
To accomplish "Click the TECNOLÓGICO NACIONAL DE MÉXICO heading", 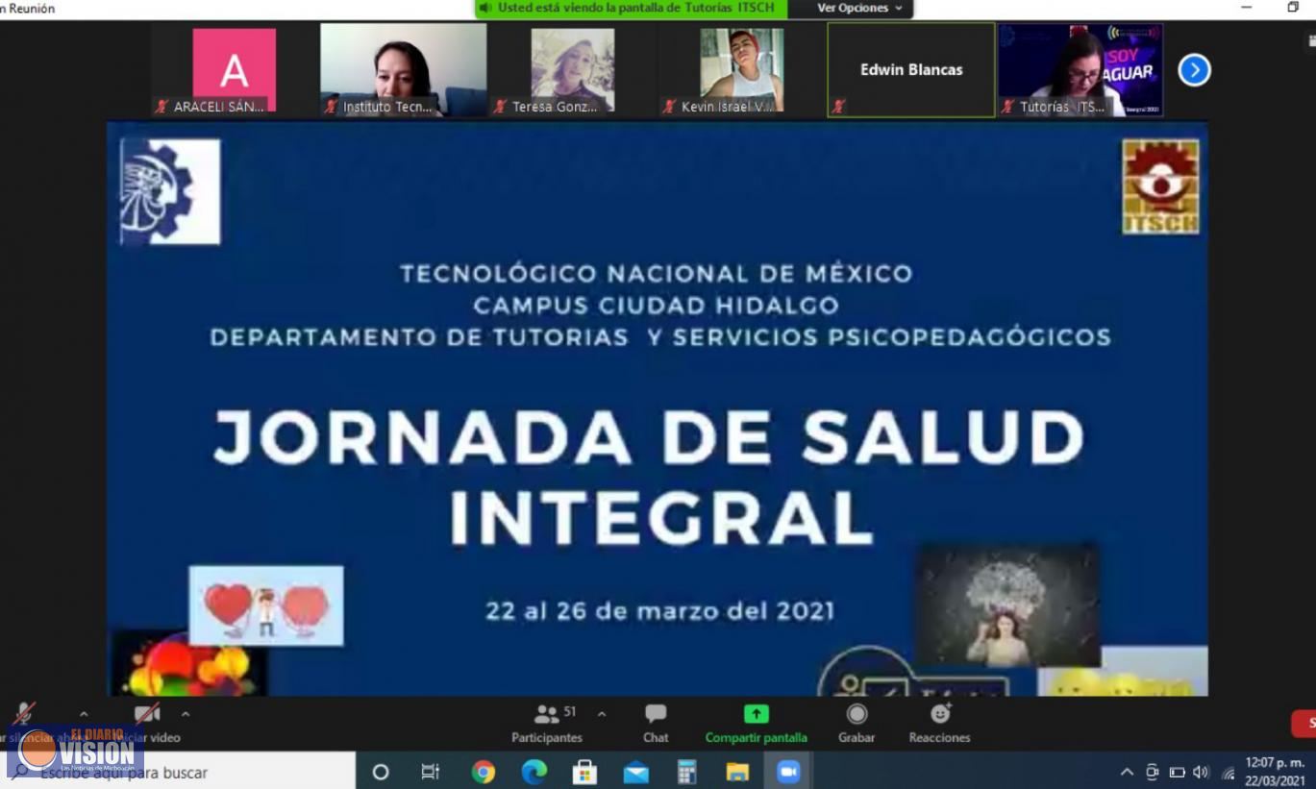I will (657, 274).
